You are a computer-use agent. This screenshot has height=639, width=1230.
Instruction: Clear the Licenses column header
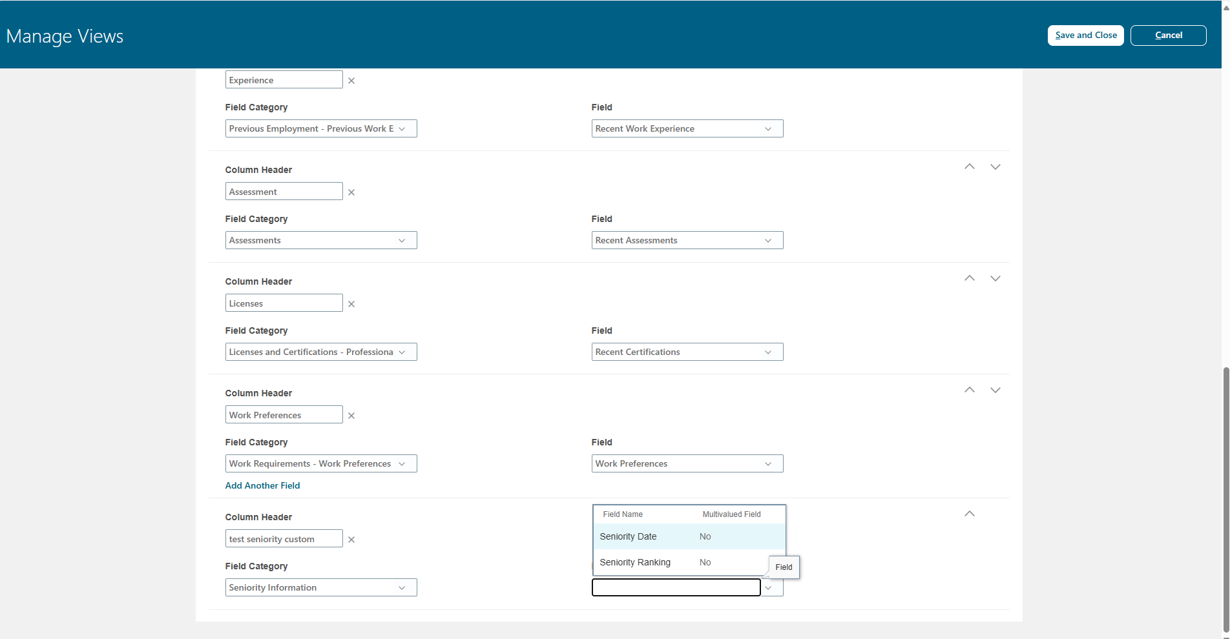351,304
